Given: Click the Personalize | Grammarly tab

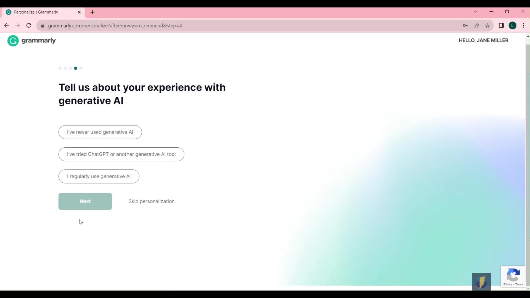Looking at the screenshot, I should coord(43,12).
